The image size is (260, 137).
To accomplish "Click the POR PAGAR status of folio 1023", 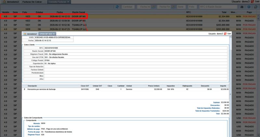I will 249,16.
